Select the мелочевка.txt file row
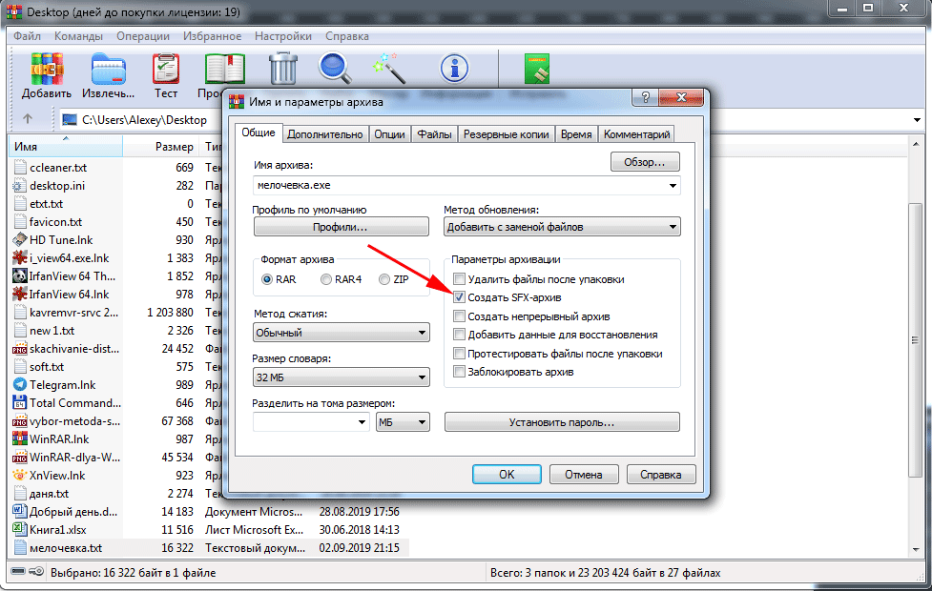 coord(209,548)
